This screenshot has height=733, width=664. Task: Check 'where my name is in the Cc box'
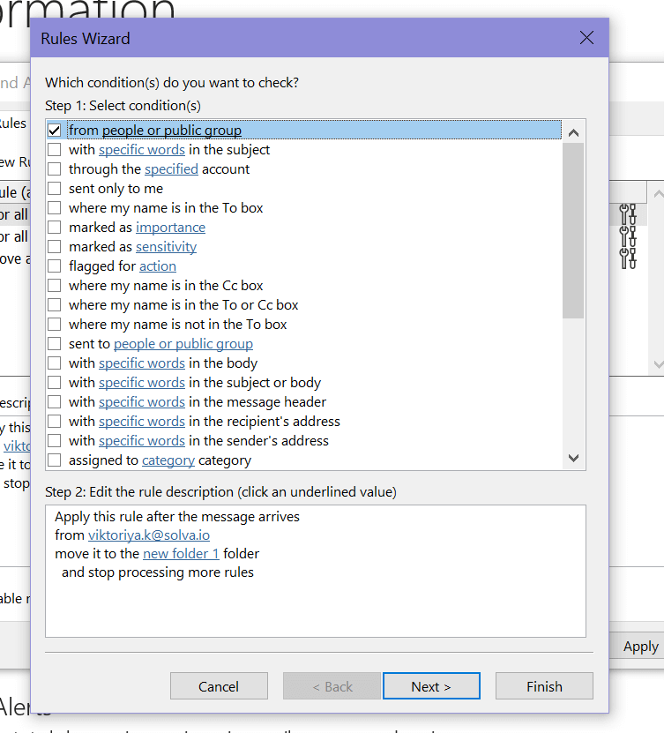pos(55,286)
